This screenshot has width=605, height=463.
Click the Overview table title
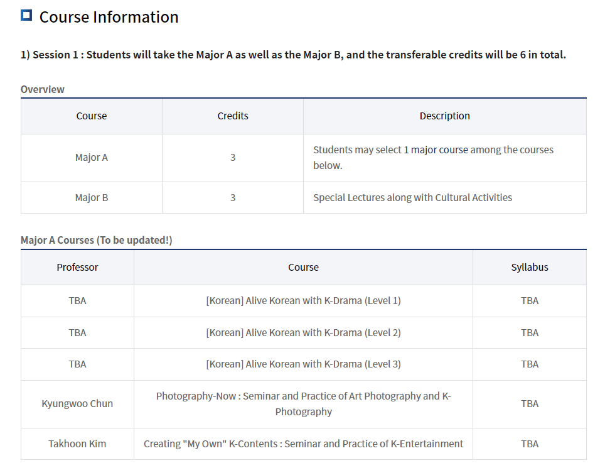(x=43, y=89)
